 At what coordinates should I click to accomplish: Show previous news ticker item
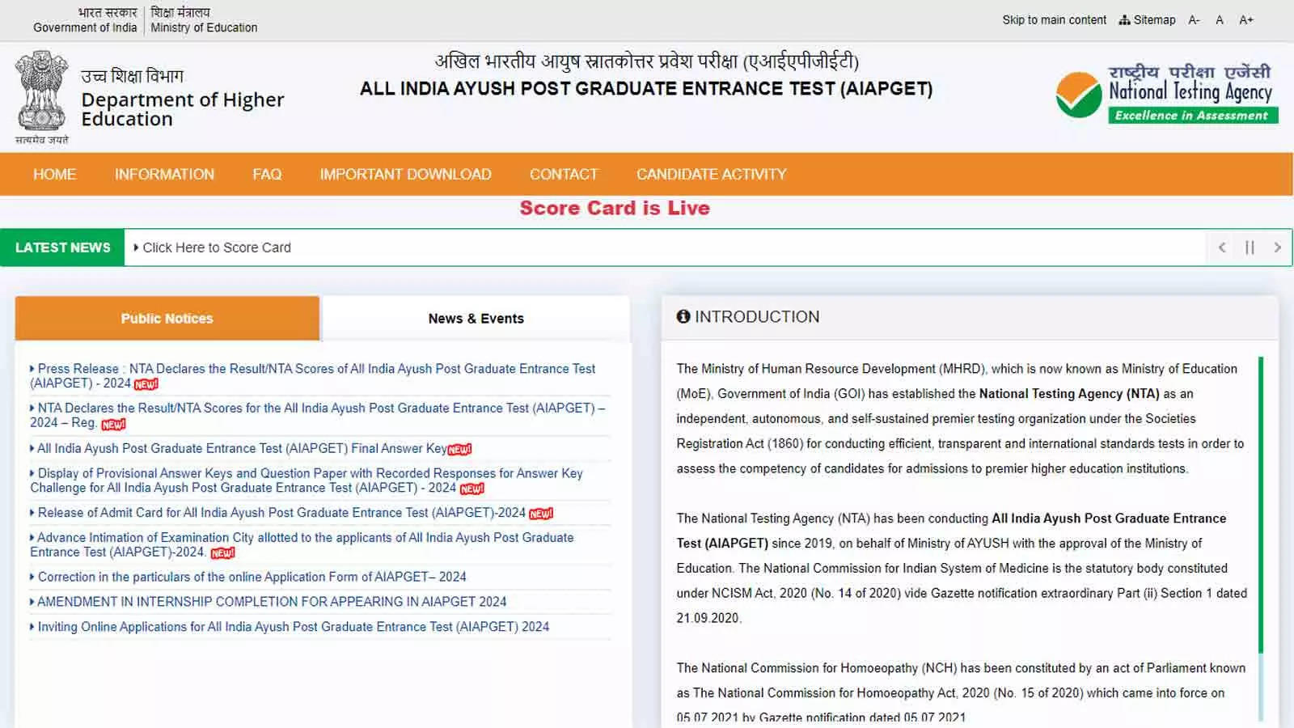click(x=1222, y=248)
